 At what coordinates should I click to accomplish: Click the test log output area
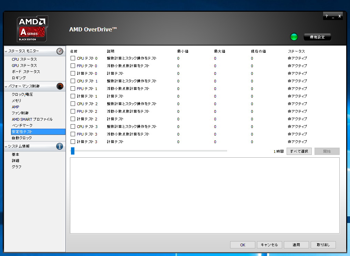coord(205,196)
